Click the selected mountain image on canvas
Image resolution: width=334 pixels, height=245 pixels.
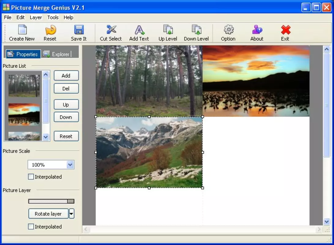click(149, 152)
